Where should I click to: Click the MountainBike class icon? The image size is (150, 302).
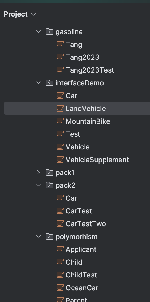pos(60,121)
